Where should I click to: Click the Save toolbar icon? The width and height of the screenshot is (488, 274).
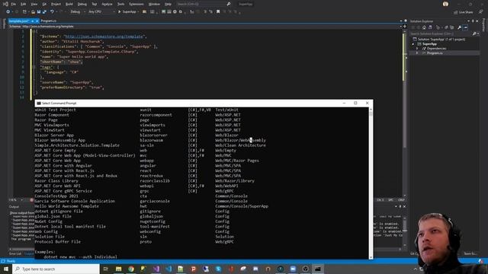click(x=39, y=12)
